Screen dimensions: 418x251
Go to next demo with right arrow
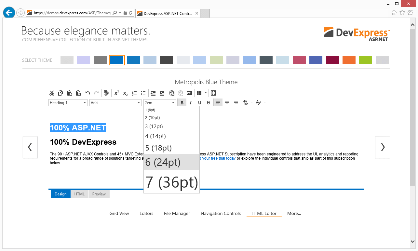pyautogui.click(x=383, y=147)
